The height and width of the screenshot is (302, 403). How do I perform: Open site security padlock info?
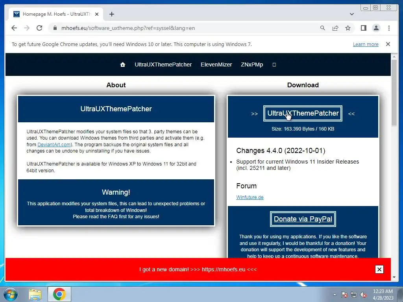pyautogui.click(x=55, y=28)
